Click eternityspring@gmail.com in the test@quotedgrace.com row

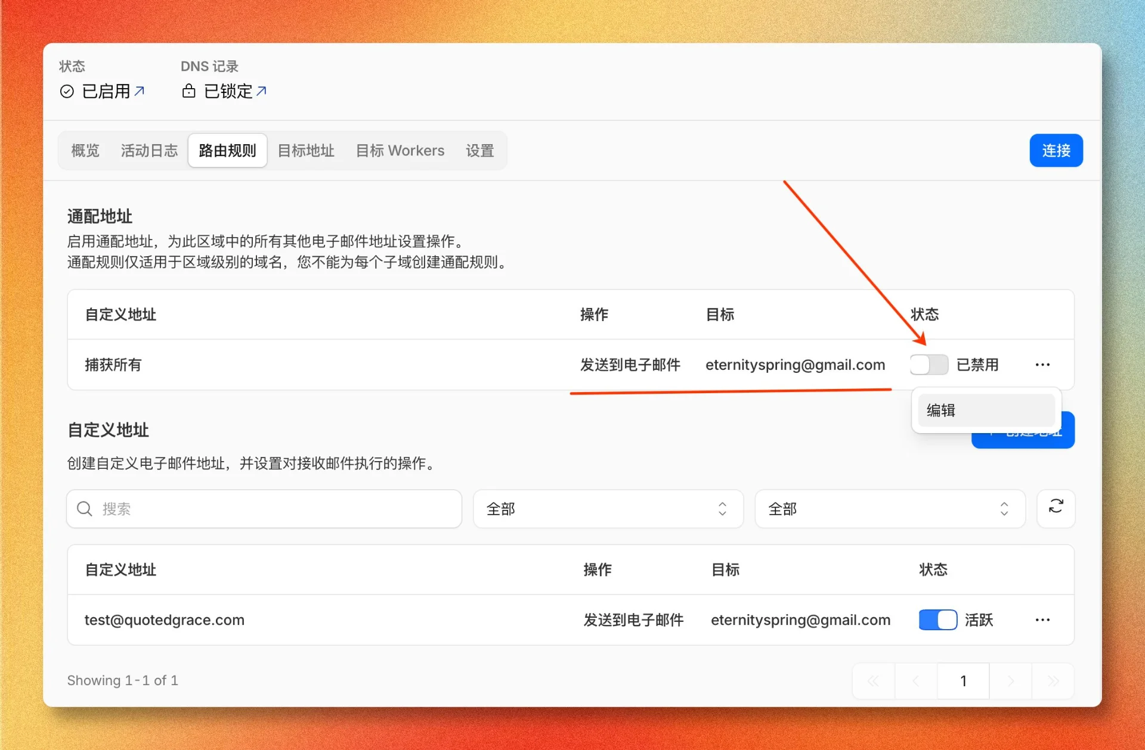coord(800,620)
